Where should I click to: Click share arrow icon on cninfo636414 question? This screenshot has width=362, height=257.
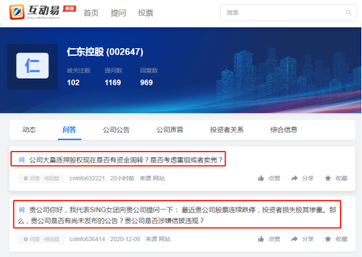(294, 239)
